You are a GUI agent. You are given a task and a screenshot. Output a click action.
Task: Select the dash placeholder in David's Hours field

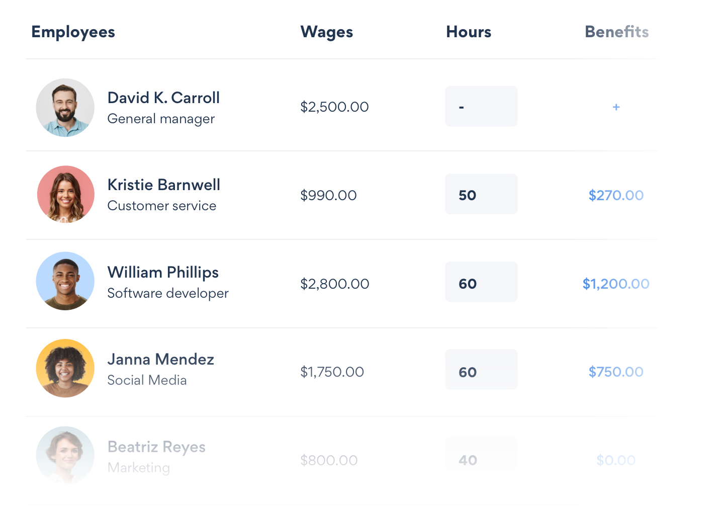[481, 106]
